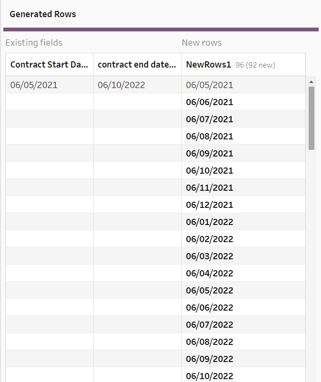This screenshot has height=382, width=321.
Task: Select the 06/05/2021 Contract Start Date cell
Action: [x=34, y=85]
